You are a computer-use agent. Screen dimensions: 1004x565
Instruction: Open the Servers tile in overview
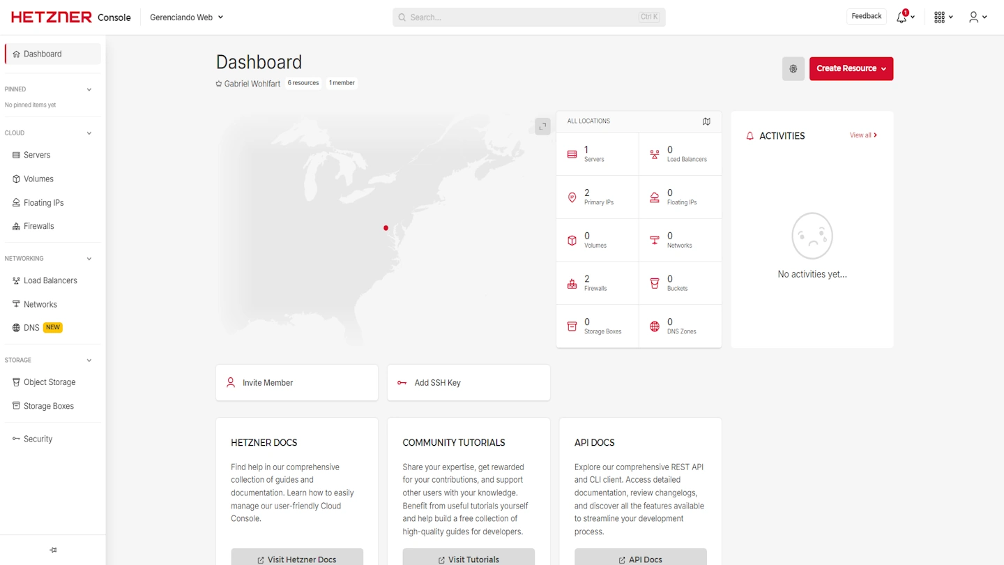coord(597,154)
